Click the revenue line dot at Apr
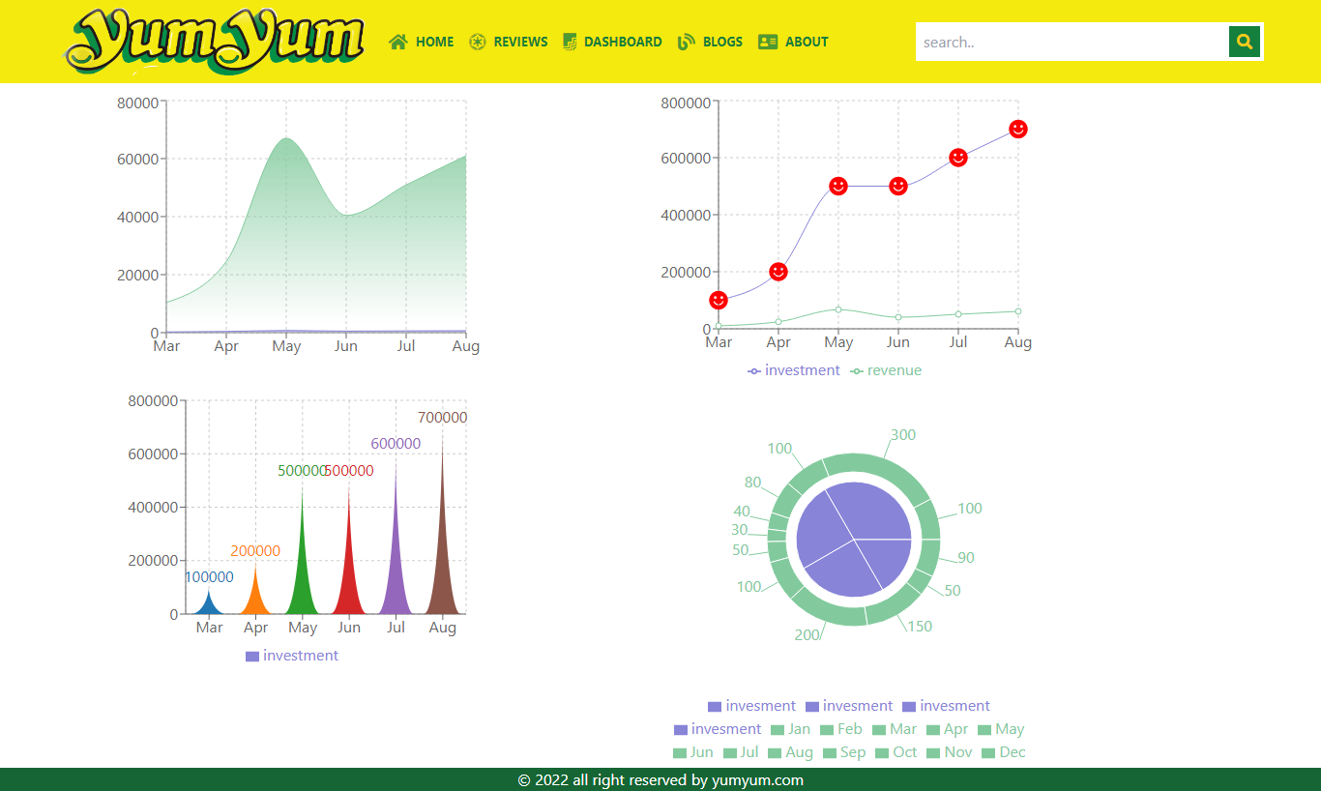This screenshot has height=791, width=1321. click(x=778, y=322)
